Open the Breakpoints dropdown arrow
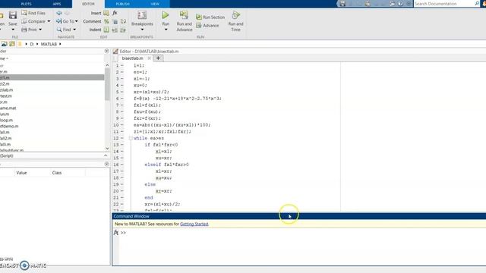Image resolution: width=486 pixels, height=273 pixels. [142, 30]
